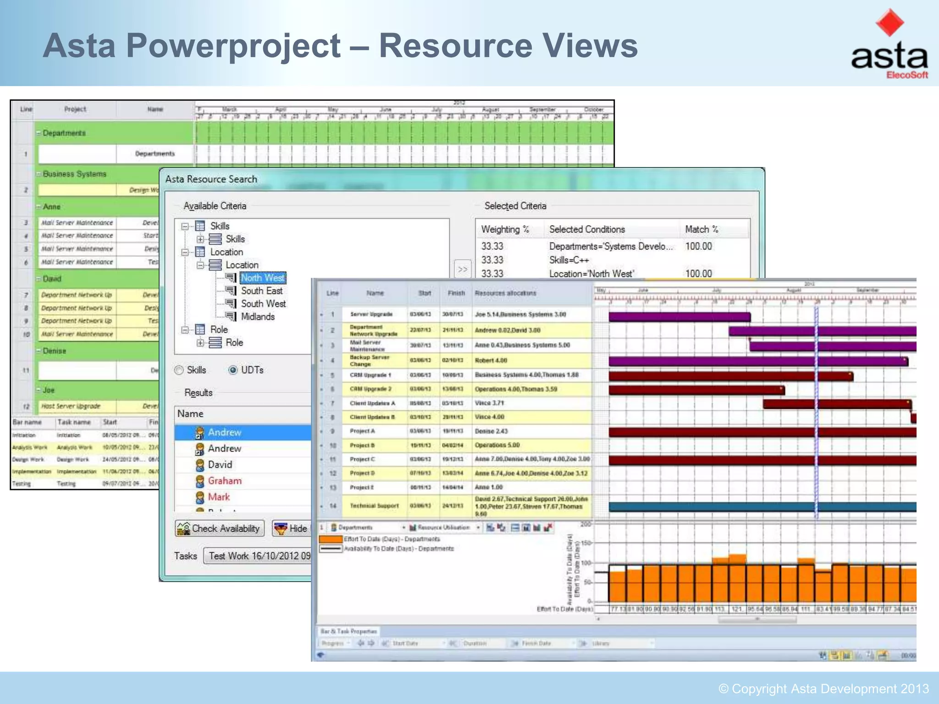Select the Skills=C++ condition row

pyautogui.click(x=613, y=260)
